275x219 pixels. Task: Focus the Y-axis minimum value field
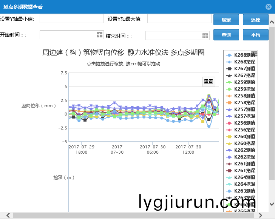coord(71,19)
